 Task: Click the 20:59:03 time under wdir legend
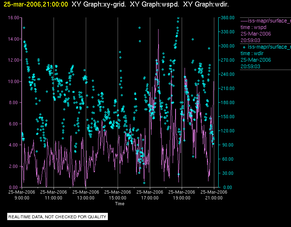(250, 66)
